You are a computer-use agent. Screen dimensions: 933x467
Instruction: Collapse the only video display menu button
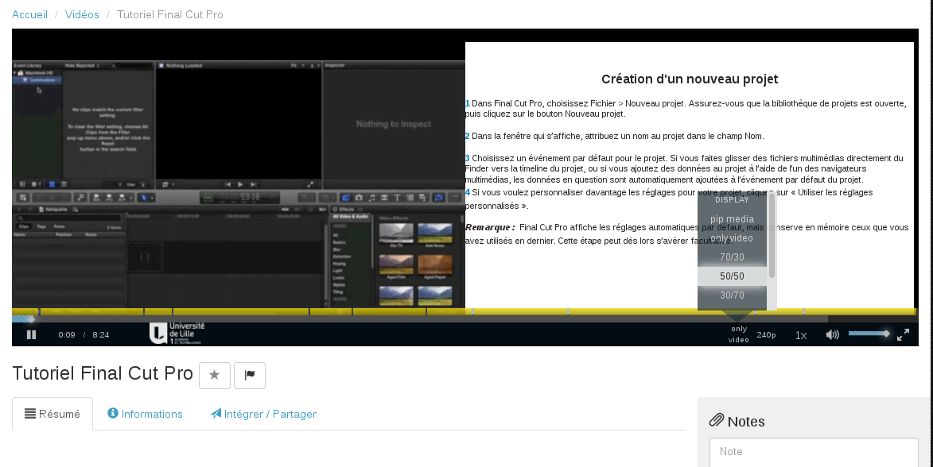(x=738, y=334)
